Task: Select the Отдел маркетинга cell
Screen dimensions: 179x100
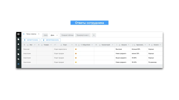Action: (x=63, y=49)
